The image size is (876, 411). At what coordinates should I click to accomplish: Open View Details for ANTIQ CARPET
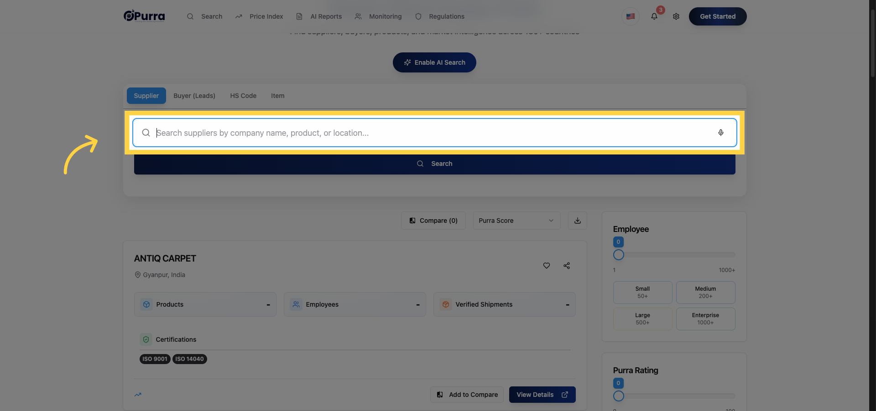[542, 395]
